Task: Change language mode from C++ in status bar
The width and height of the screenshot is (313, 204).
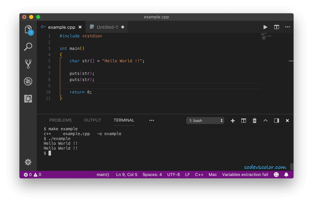Action: pos(199,174)
